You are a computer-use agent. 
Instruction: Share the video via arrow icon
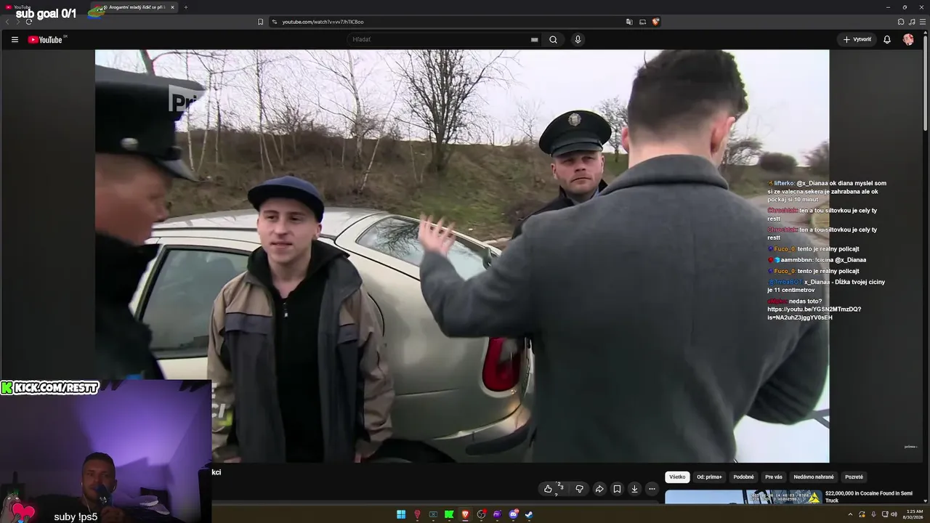[x=599, y=489]
